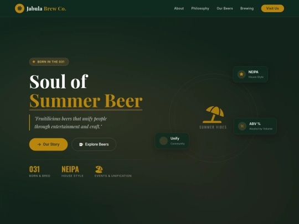Image resolution: width=299 pixels, height=224 pixels.
Task: Click the small umbrella icon above Events & Unification
Action: click(99, 169)
